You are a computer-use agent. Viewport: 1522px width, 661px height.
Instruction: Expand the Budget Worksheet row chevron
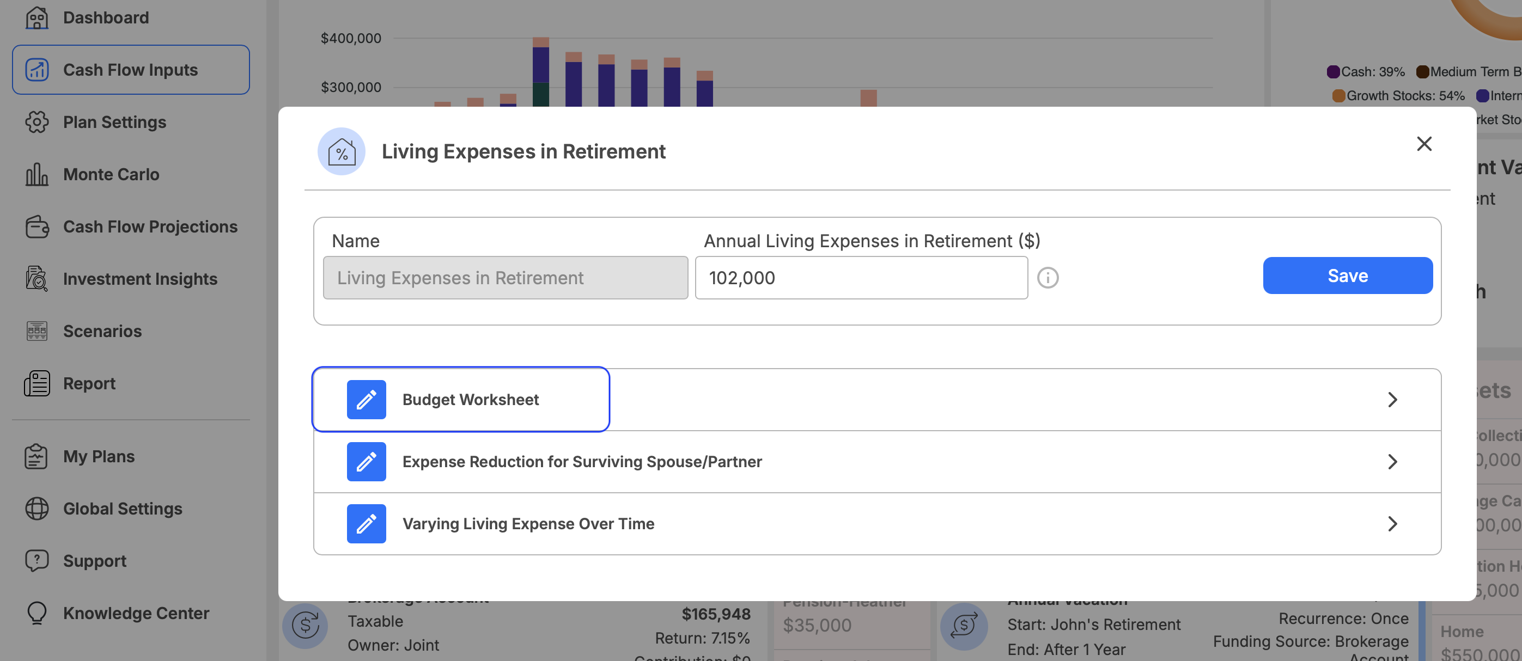[1392, 399]
